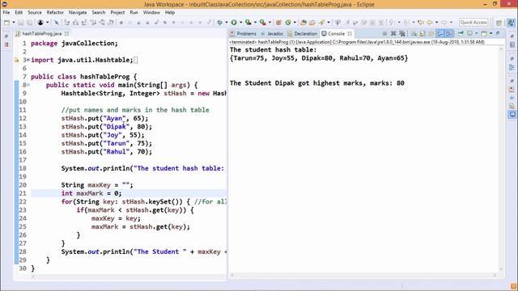The height and width of the screenshot is (291, 518).
Task: Open the Search toolbar dropdown arrow
Action: [x=329, y=23]
